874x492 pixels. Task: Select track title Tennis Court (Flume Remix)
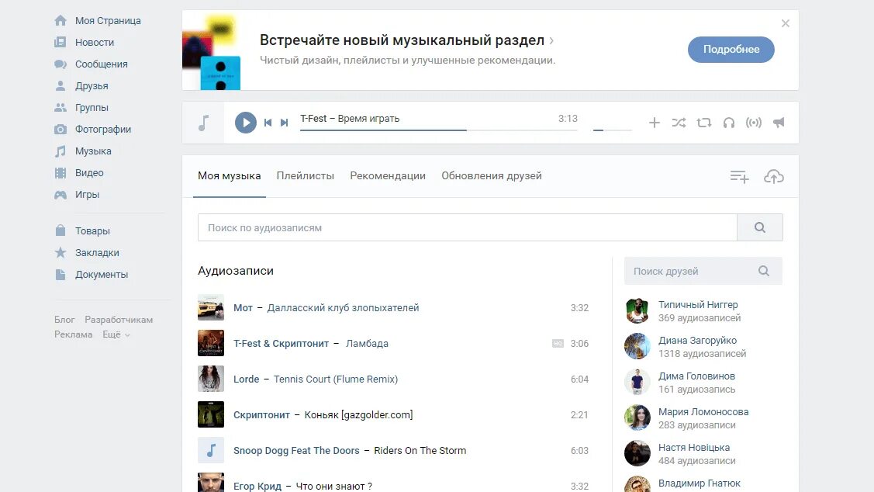coord(336,379)
